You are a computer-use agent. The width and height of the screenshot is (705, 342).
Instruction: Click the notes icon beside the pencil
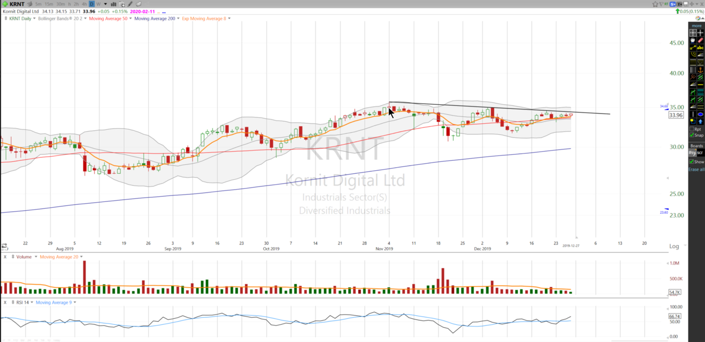pyautogui.click(x=138, y=4)
